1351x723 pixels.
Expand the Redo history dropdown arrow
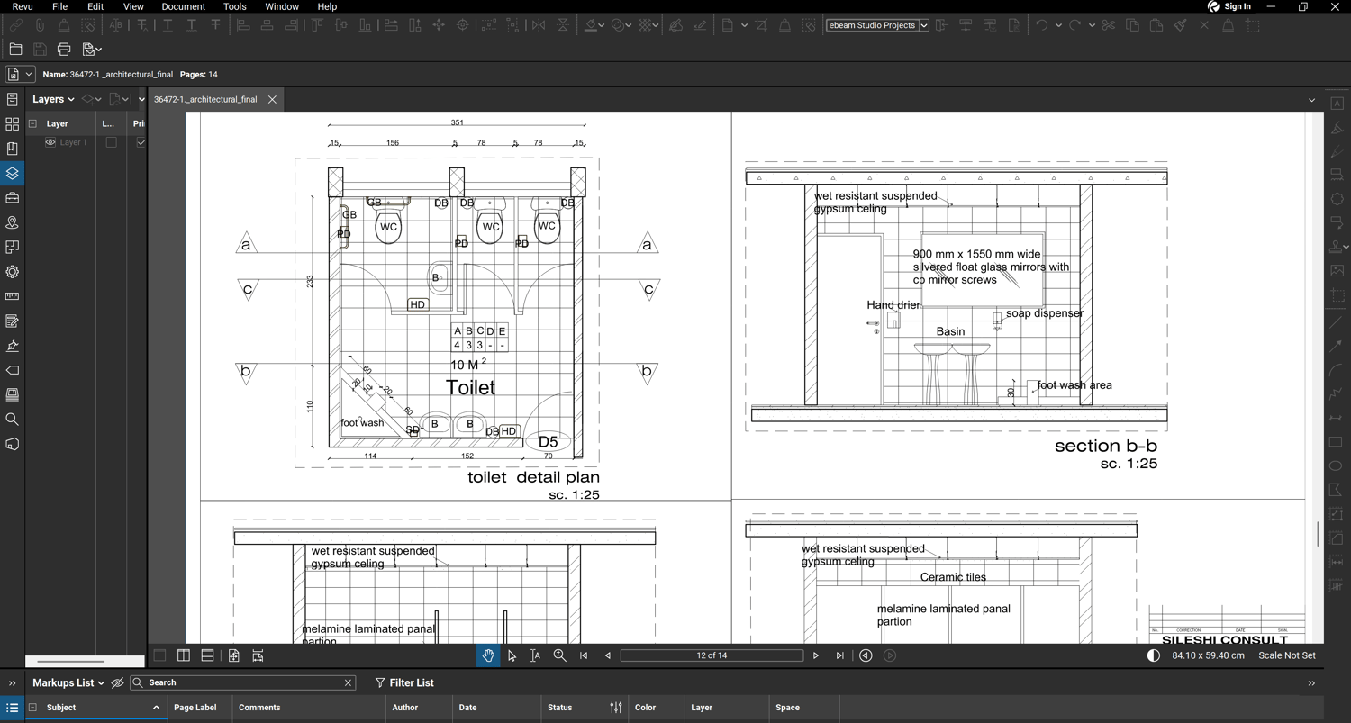(x=1092, y=25)
